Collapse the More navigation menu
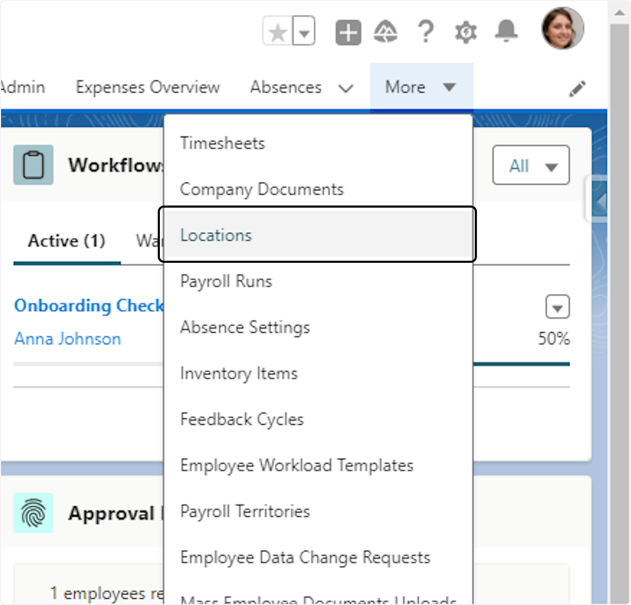Viewport: 631px width, 605px height. coord(421,87)
